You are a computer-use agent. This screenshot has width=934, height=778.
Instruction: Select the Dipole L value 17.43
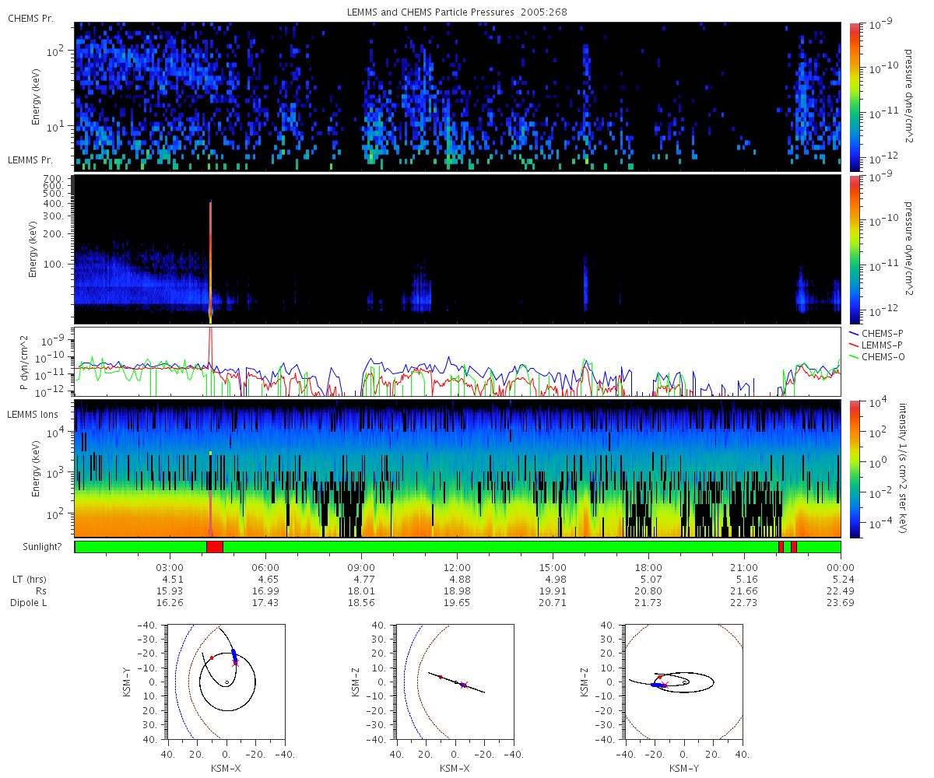click(x=265, y=603)
